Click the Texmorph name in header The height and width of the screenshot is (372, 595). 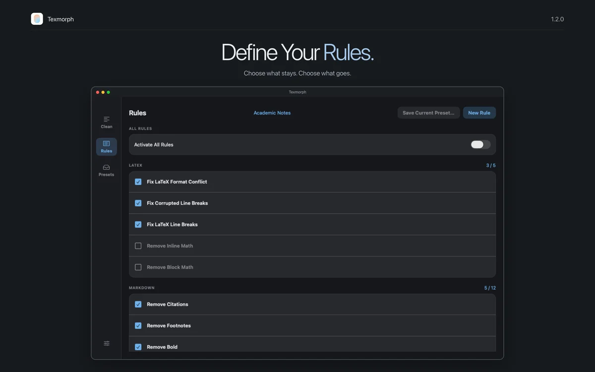[60, 19]
